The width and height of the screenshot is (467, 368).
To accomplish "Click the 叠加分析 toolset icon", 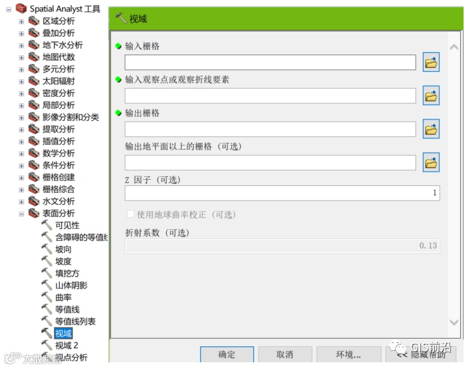I will (34, 33).
